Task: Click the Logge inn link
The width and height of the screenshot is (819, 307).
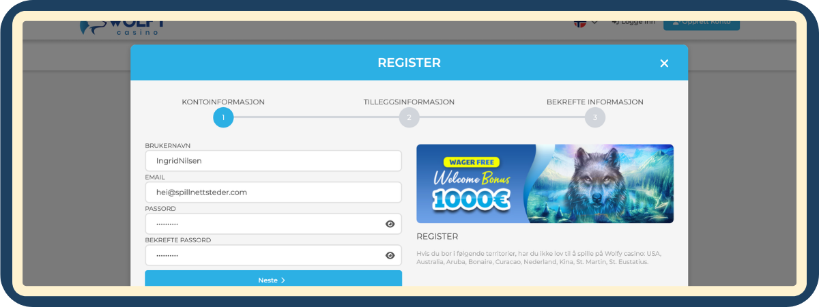Action: tap(633, 23)
